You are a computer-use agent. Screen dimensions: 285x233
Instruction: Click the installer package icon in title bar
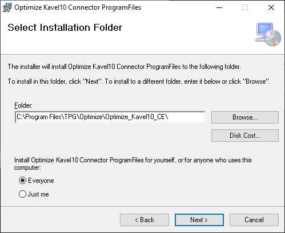(7, 7)
